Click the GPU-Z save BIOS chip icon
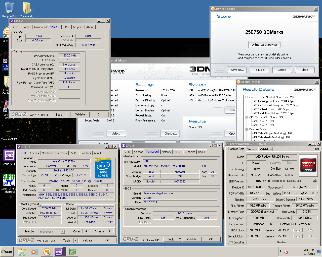Image resolution: width=322 pixels, height=257 pixels. pos(315,181)
